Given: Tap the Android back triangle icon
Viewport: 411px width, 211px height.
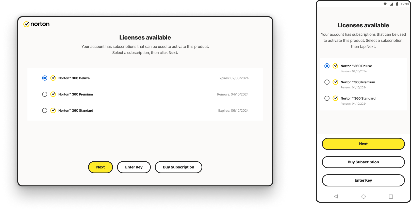Looking at the screenshot, I should [x=336, y=197].
